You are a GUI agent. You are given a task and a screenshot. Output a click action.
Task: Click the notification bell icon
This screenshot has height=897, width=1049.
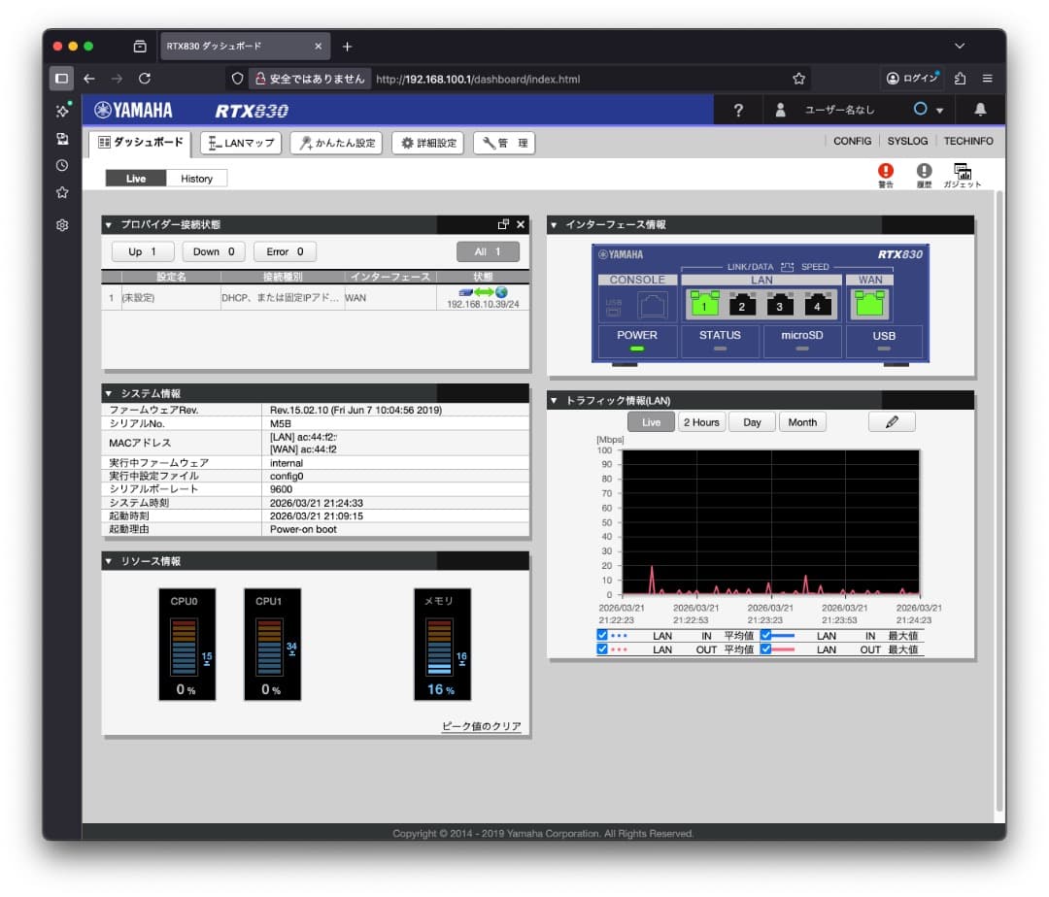(x=980, y=110)
